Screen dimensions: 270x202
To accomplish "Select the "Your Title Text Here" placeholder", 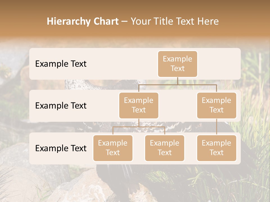I will click(x=174, y=21).
